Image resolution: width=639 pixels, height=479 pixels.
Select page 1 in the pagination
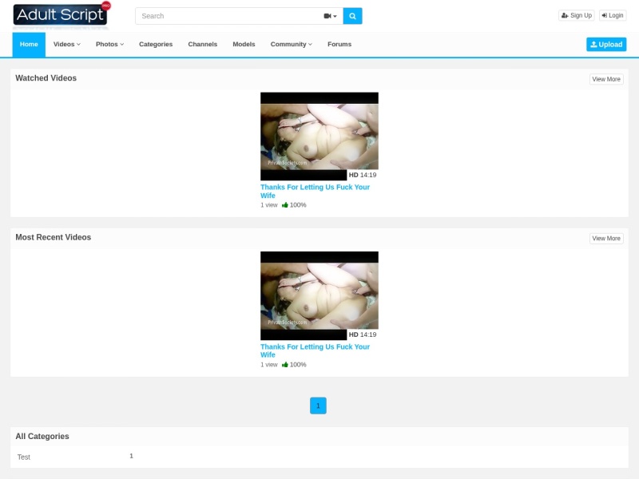pyautogui.click(x=318, y=406)
